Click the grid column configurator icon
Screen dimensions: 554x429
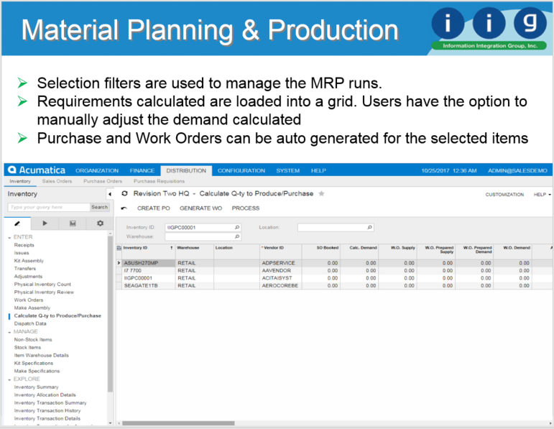[119, 248]
